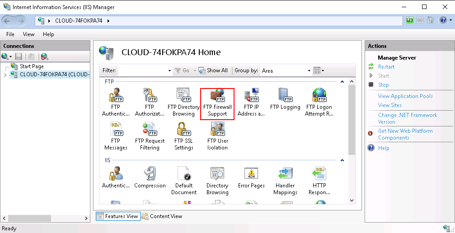Switch to Content View tab
This screenshot has height=233, width=455.
pyautogui.click(x=162, y=216)
